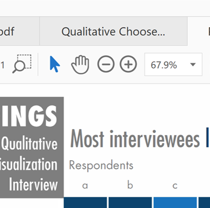Zoom out with the minus circle
This screenshot has width=210, height=208.
click(x=106, y=64)
